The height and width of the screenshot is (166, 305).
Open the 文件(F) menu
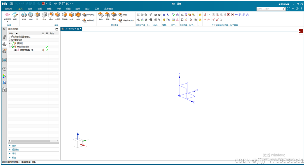[8, 9]
